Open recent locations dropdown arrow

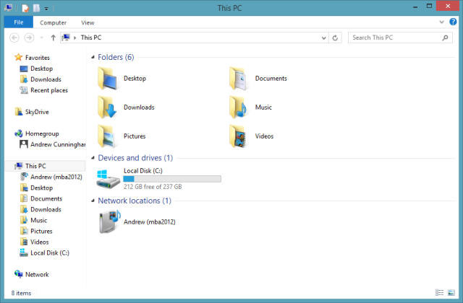[42, 38]
